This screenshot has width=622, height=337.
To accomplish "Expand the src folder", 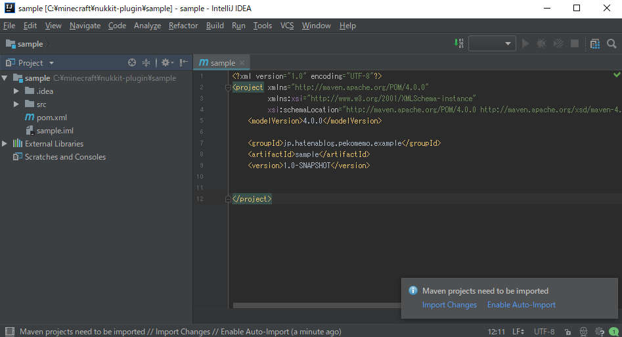I will click(x=16, y=104).
